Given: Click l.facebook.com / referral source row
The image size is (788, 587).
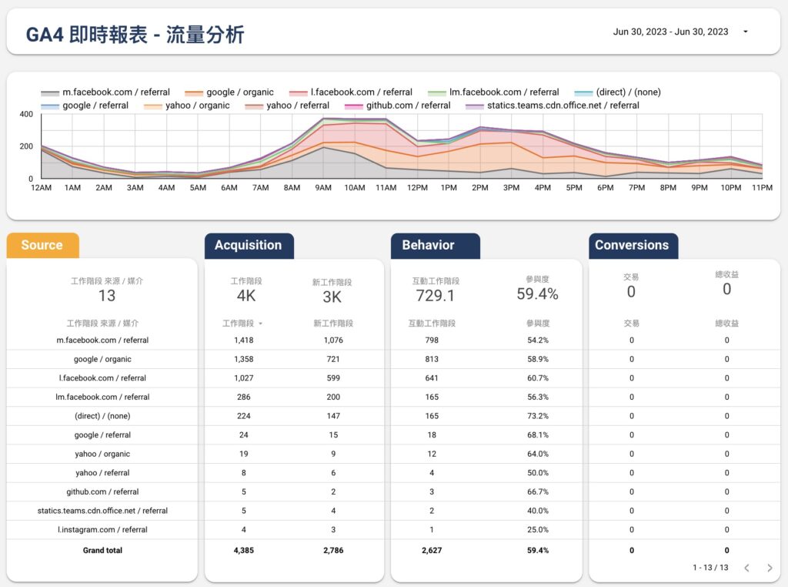Looking at the screenshot, I should pos(102,377).
